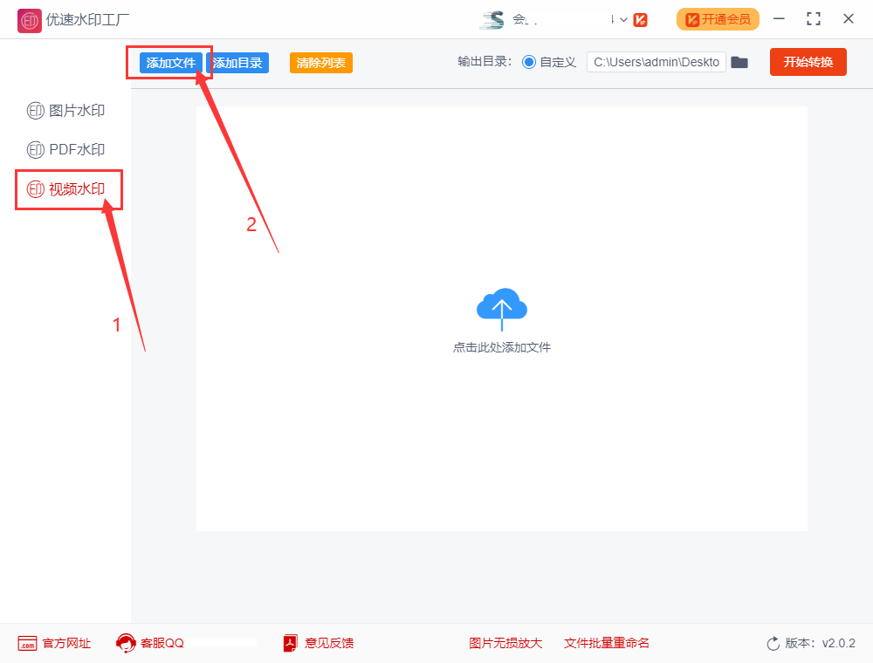Image resolution: width=873 pixels, height=663 pixels.
Task: Click the VIP badge icon near account
Action: pos(641,18)
